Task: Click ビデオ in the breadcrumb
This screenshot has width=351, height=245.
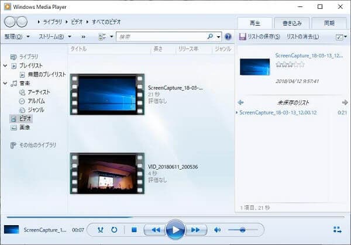Action: (x=77, y=22)
